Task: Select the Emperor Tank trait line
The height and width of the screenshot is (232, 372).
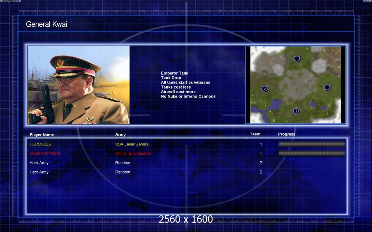Action: [175, 73]
